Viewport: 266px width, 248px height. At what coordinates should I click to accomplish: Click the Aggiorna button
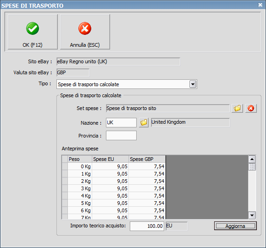235,226
